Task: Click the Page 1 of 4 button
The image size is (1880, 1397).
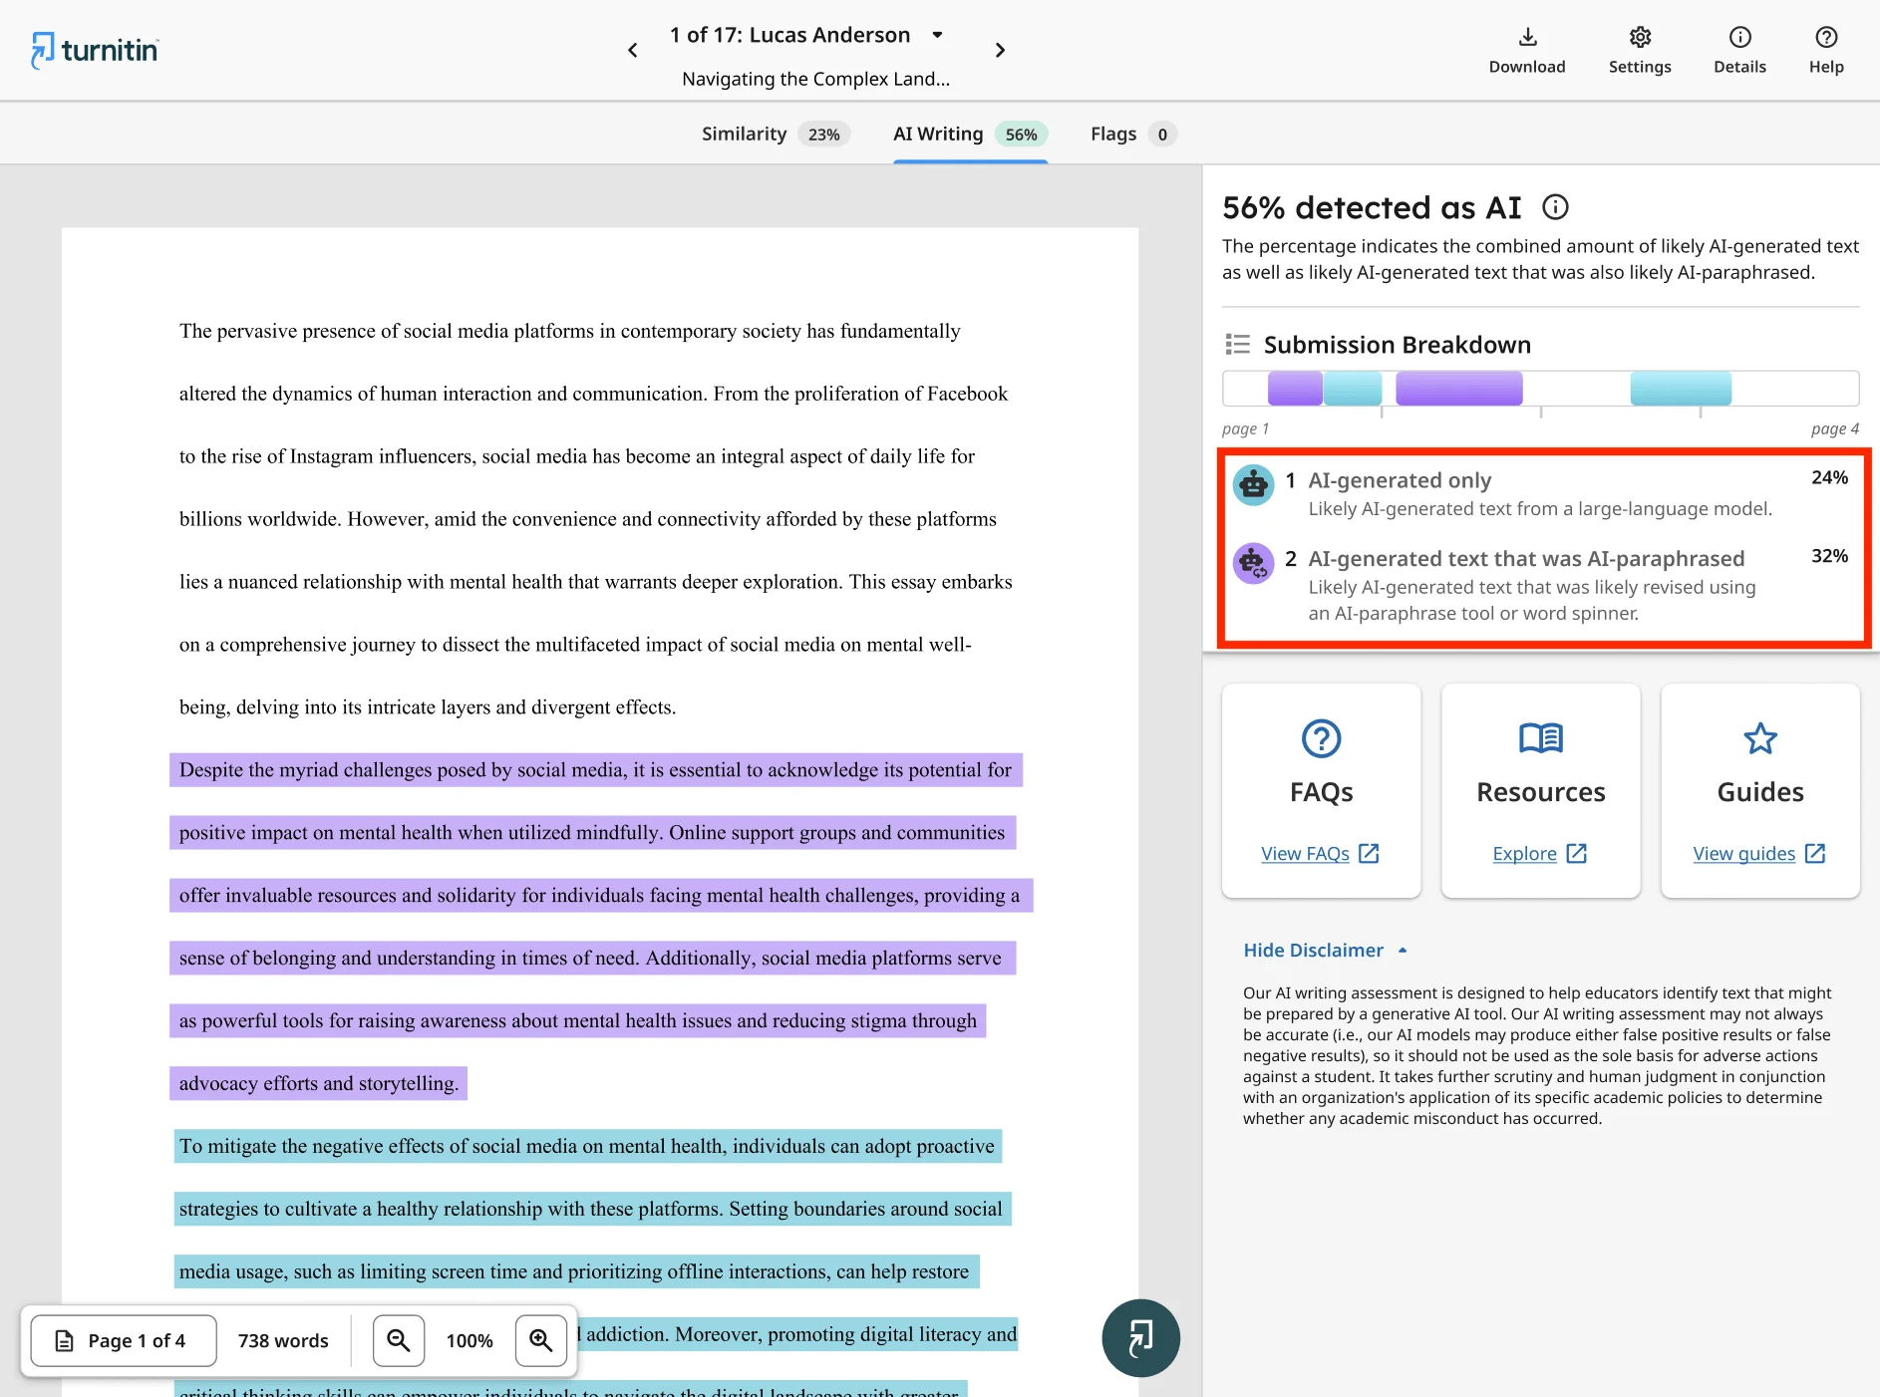Action: click(124, 1340)
